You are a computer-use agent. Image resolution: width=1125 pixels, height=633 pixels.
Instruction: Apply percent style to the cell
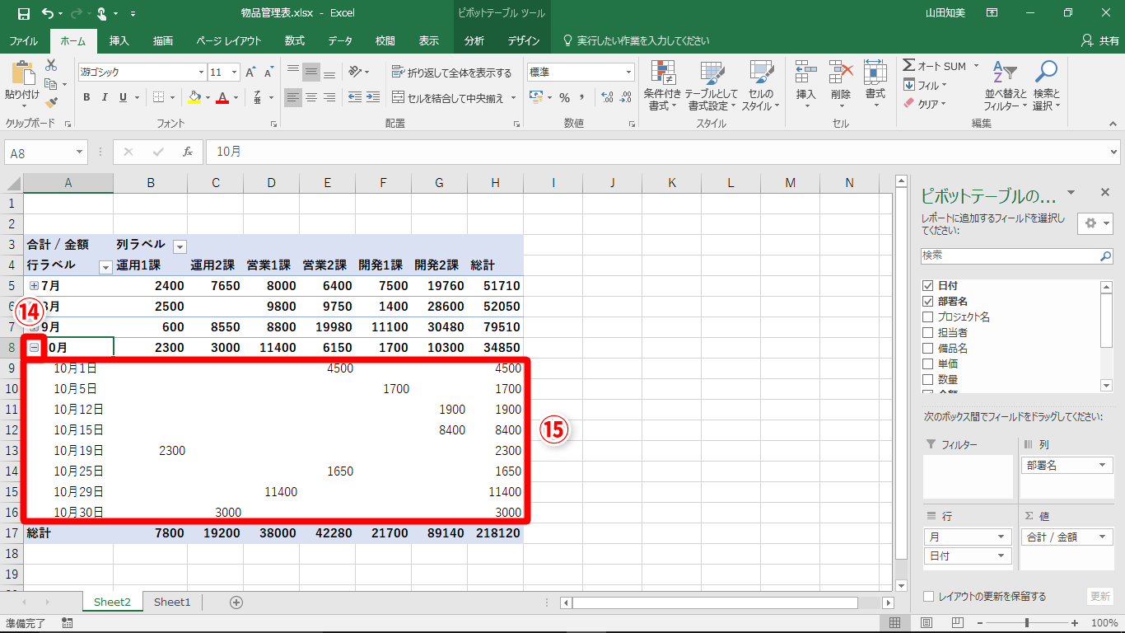564,97
